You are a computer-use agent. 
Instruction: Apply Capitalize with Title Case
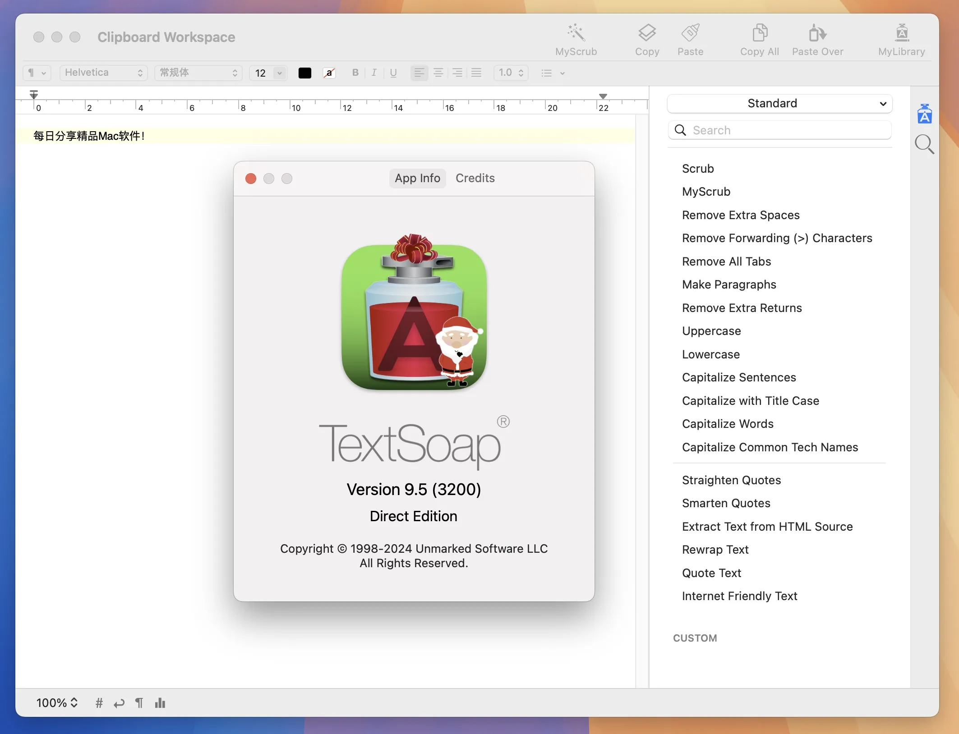(x=751, y=401)
